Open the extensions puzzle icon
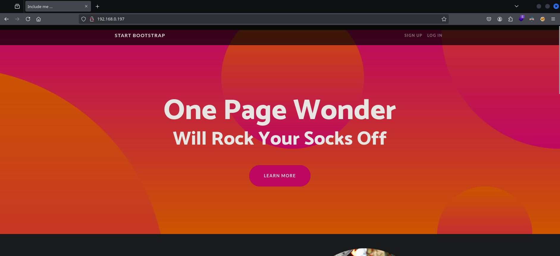The height and width of the screenshot is (256, 560). click(510, 19)
